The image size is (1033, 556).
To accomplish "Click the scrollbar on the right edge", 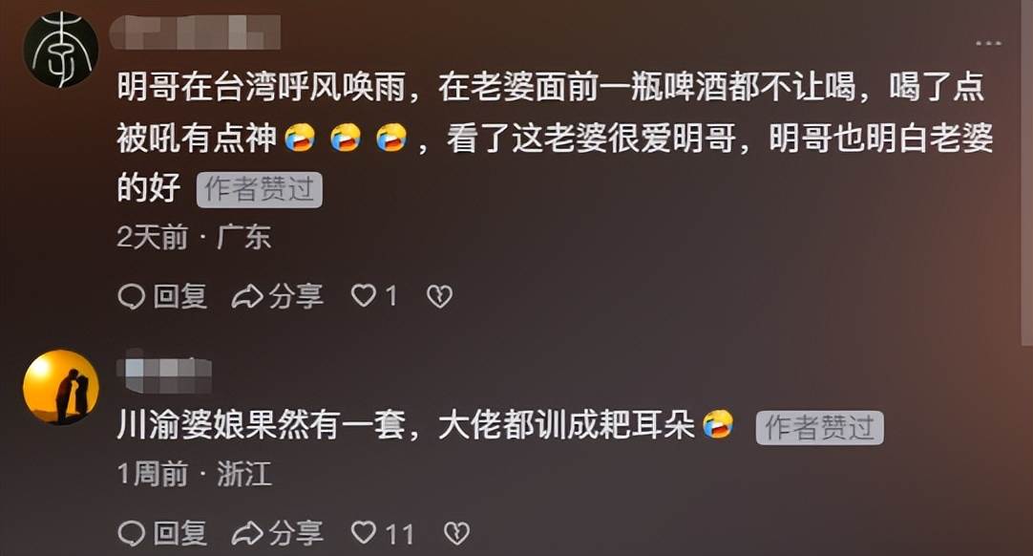I will pyautogui.click(x=1026, y=172).
